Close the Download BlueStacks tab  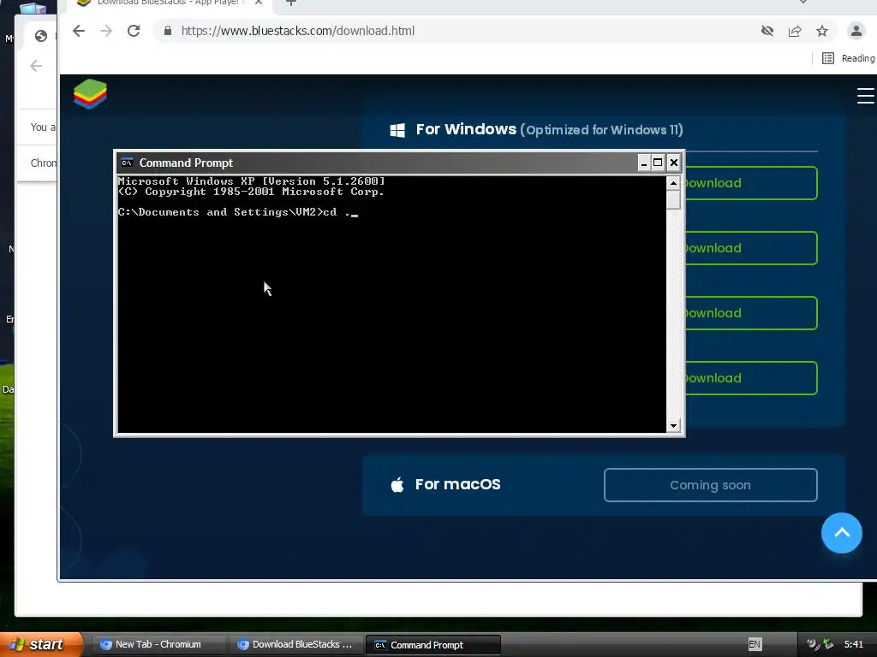click(259, 3)
